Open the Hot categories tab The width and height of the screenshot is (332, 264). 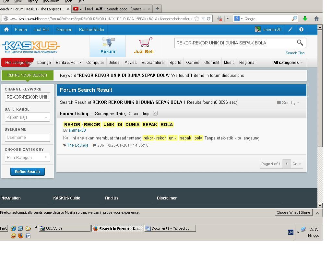[x=18, y=63]
